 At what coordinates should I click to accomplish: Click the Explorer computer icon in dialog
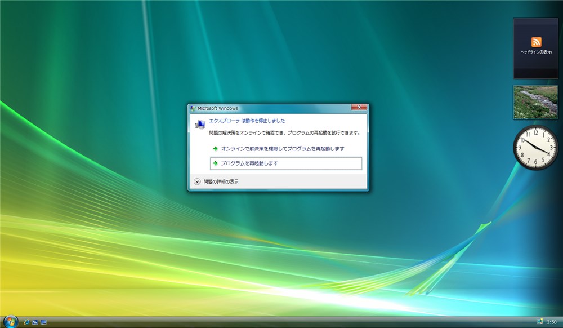click(x=200, y=125)
